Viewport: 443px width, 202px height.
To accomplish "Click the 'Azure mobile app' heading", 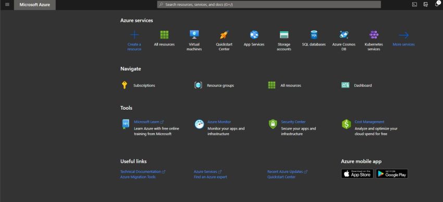I will pyautogui.click(x=361, y=161).
